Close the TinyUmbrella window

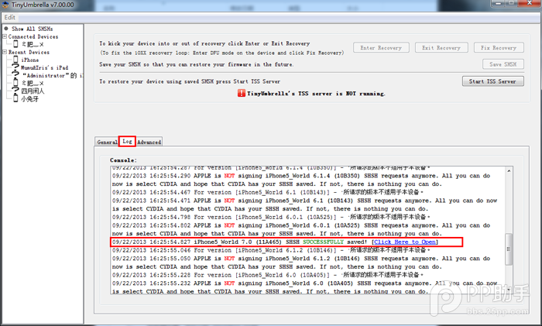click(529, 3)
